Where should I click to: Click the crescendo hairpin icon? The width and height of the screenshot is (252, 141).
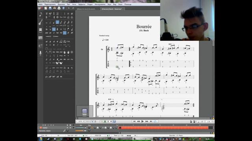pos(48,36)
